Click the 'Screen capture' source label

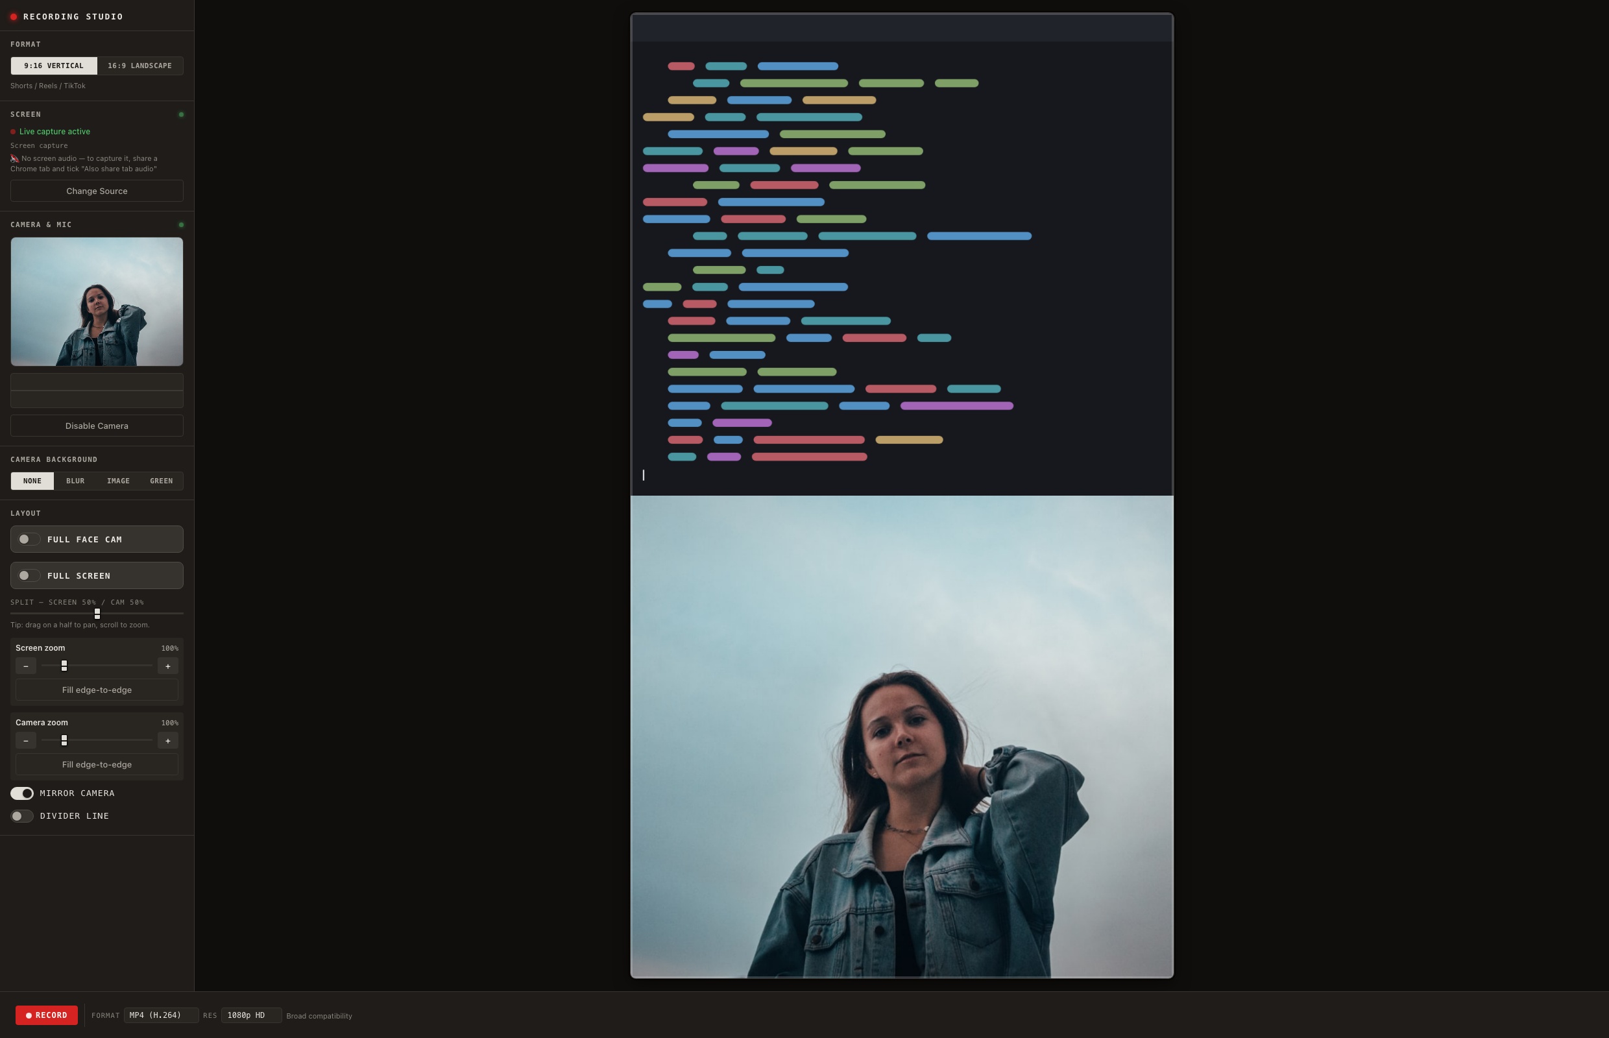(x=39, y=145)
